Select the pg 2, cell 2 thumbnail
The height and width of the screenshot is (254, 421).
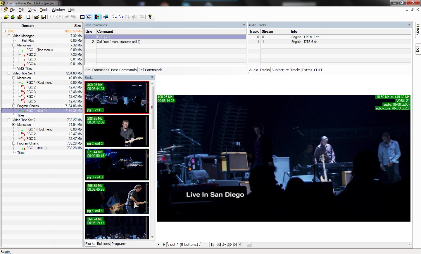point(117,131)
